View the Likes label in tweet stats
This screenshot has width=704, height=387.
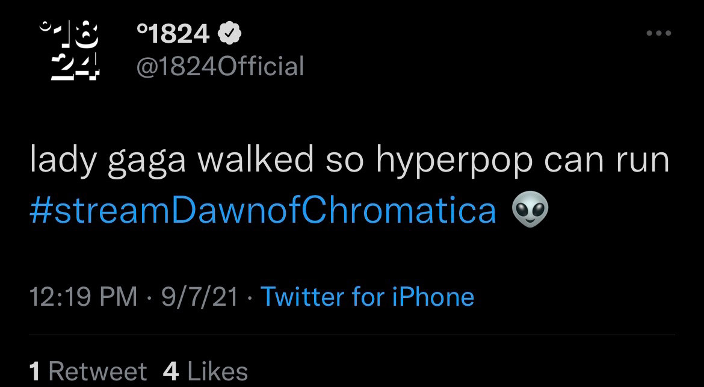point(217,371)
